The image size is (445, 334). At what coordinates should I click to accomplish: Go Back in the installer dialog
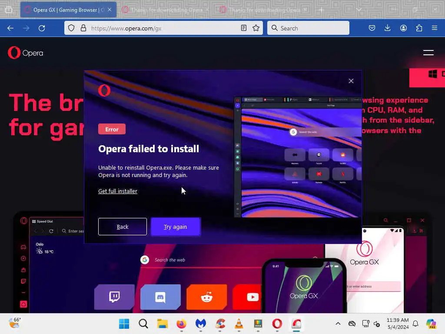[122, 227]
